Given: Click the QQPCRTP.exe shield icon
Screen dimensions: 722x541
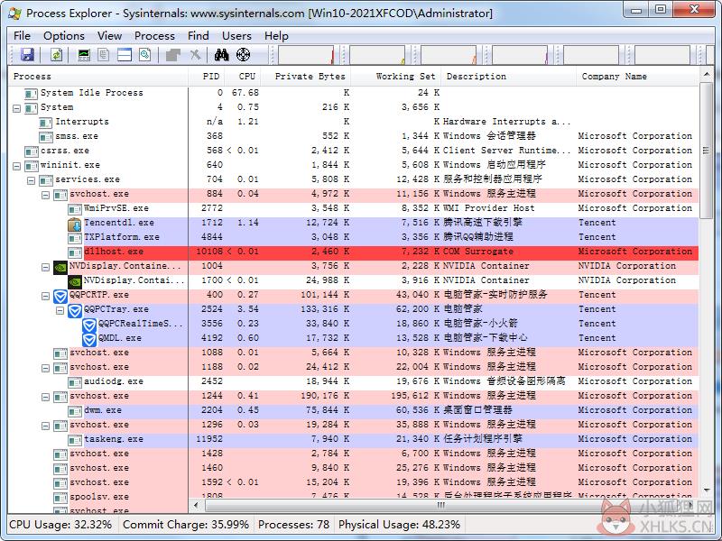Looking at the screenshot, I should (x=60, y=297).
